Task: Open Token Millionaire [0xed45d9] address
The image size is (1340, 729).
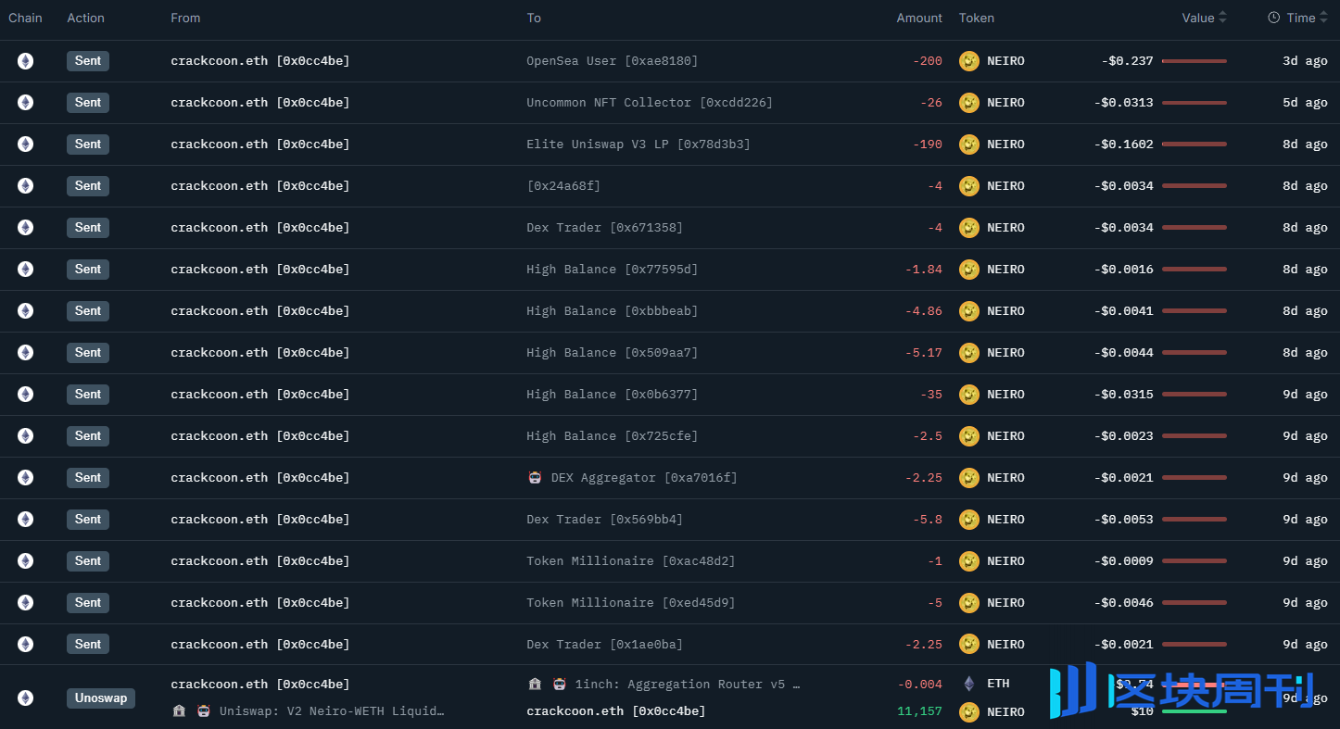Action: point(631,603)
